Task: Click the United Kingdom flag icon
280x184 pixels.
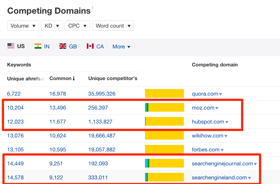Action: tap(63, 46)
